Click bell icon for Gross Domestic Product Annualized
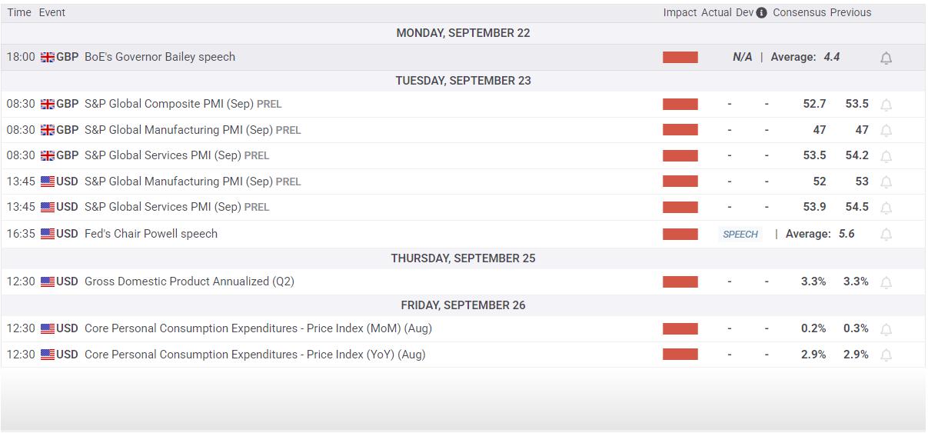This screenshot has width=928, height=433. click(x=886, y=283)
